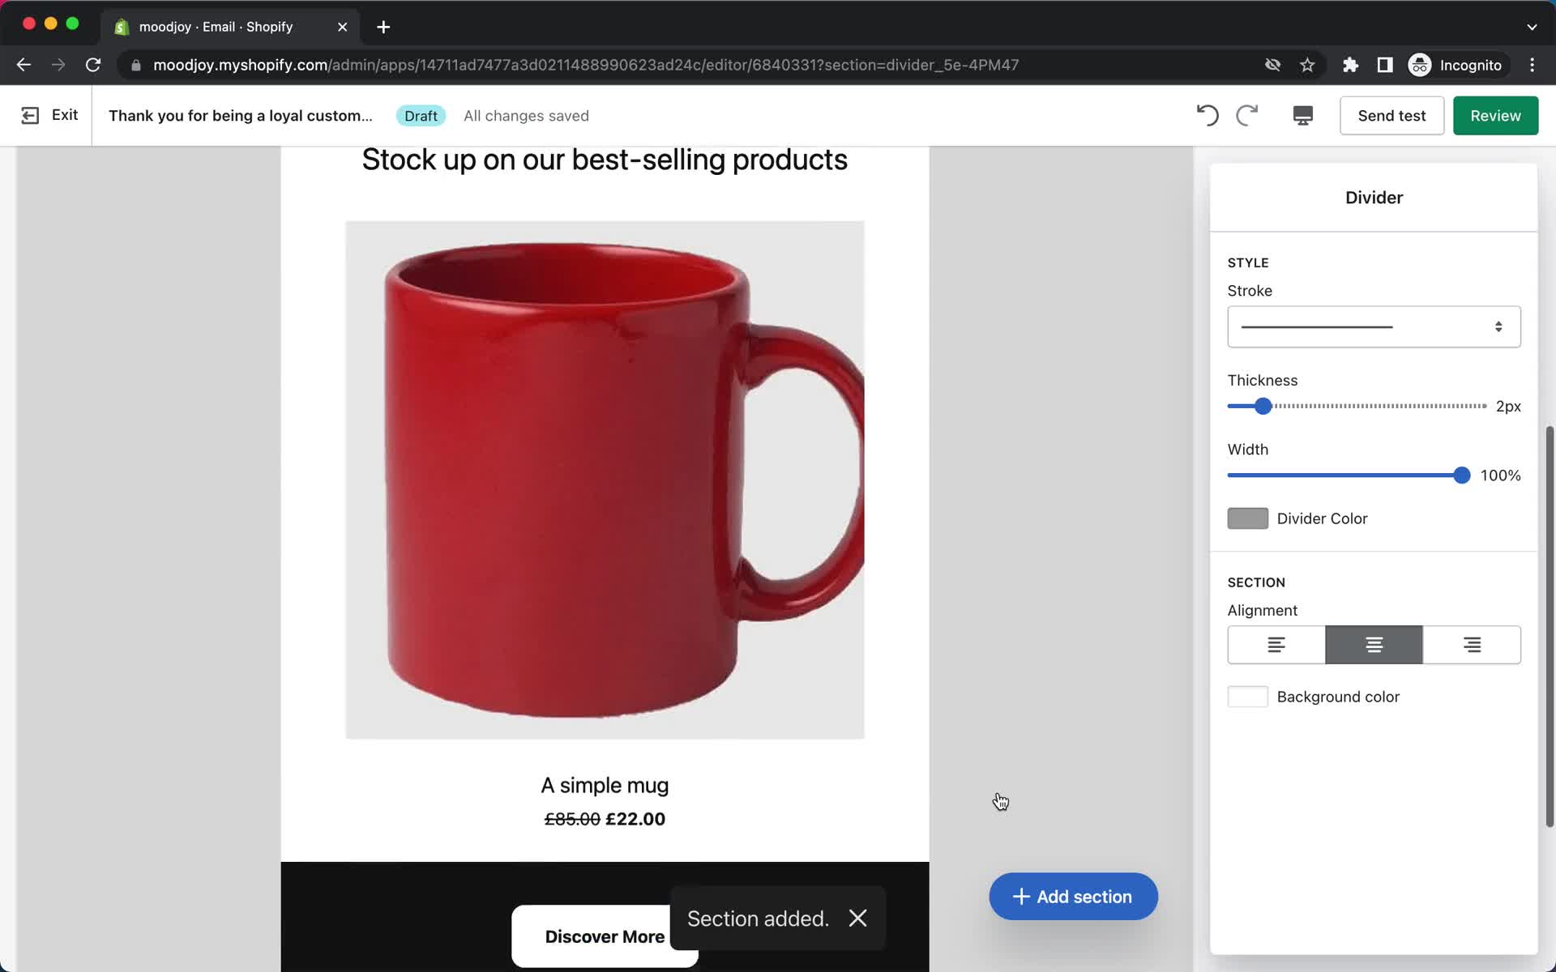Click the redo icon
Viewport: 1556px width, 972px height.
click(x=1246, y=115)
